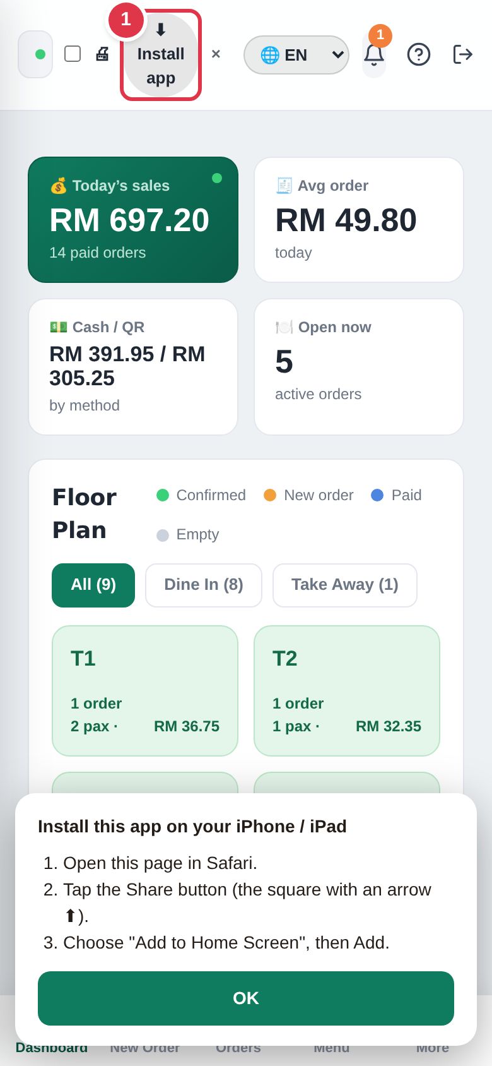Click the Avg order card
Viewport: 492px width, 1066px height.
[359, 220]
